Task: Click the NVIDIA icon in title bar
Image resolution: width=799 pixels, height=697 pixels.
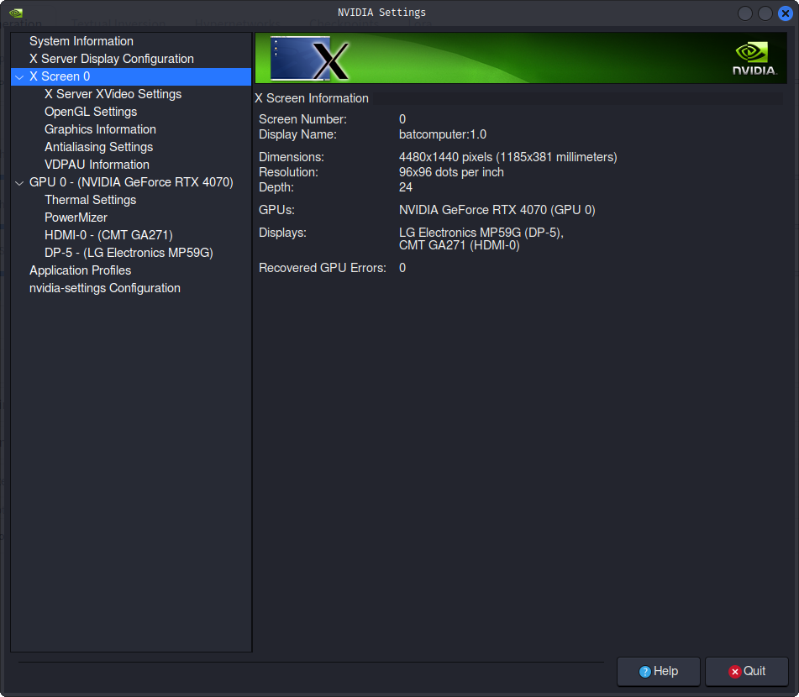Action: 15,13
